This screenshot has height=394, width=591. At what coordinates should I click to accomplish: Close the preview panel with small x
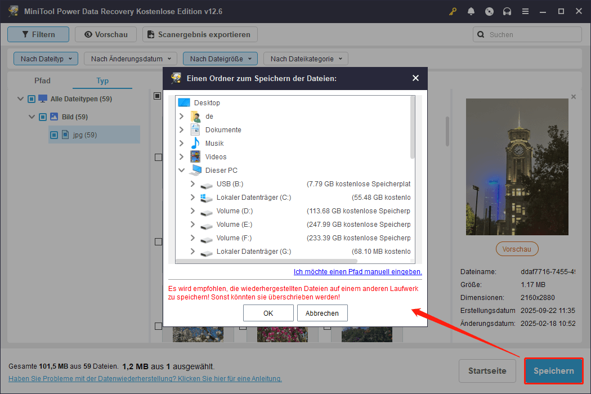574,97
